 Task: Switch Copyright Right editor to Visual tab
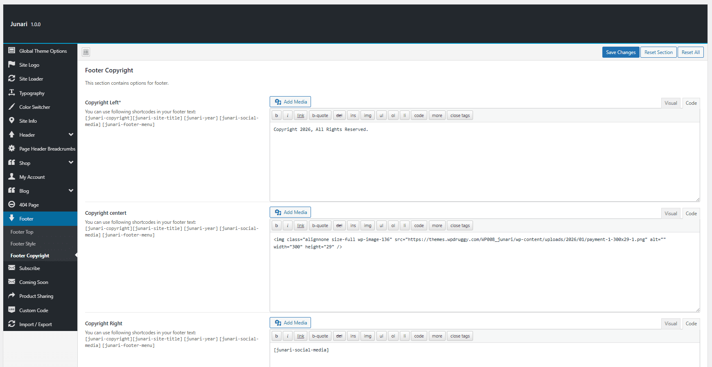tap(671, 324)
